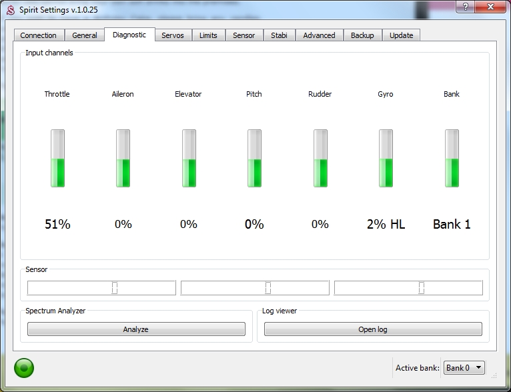Switch to the Connection tab
The image size is (511, 392).
coord(39,35)
